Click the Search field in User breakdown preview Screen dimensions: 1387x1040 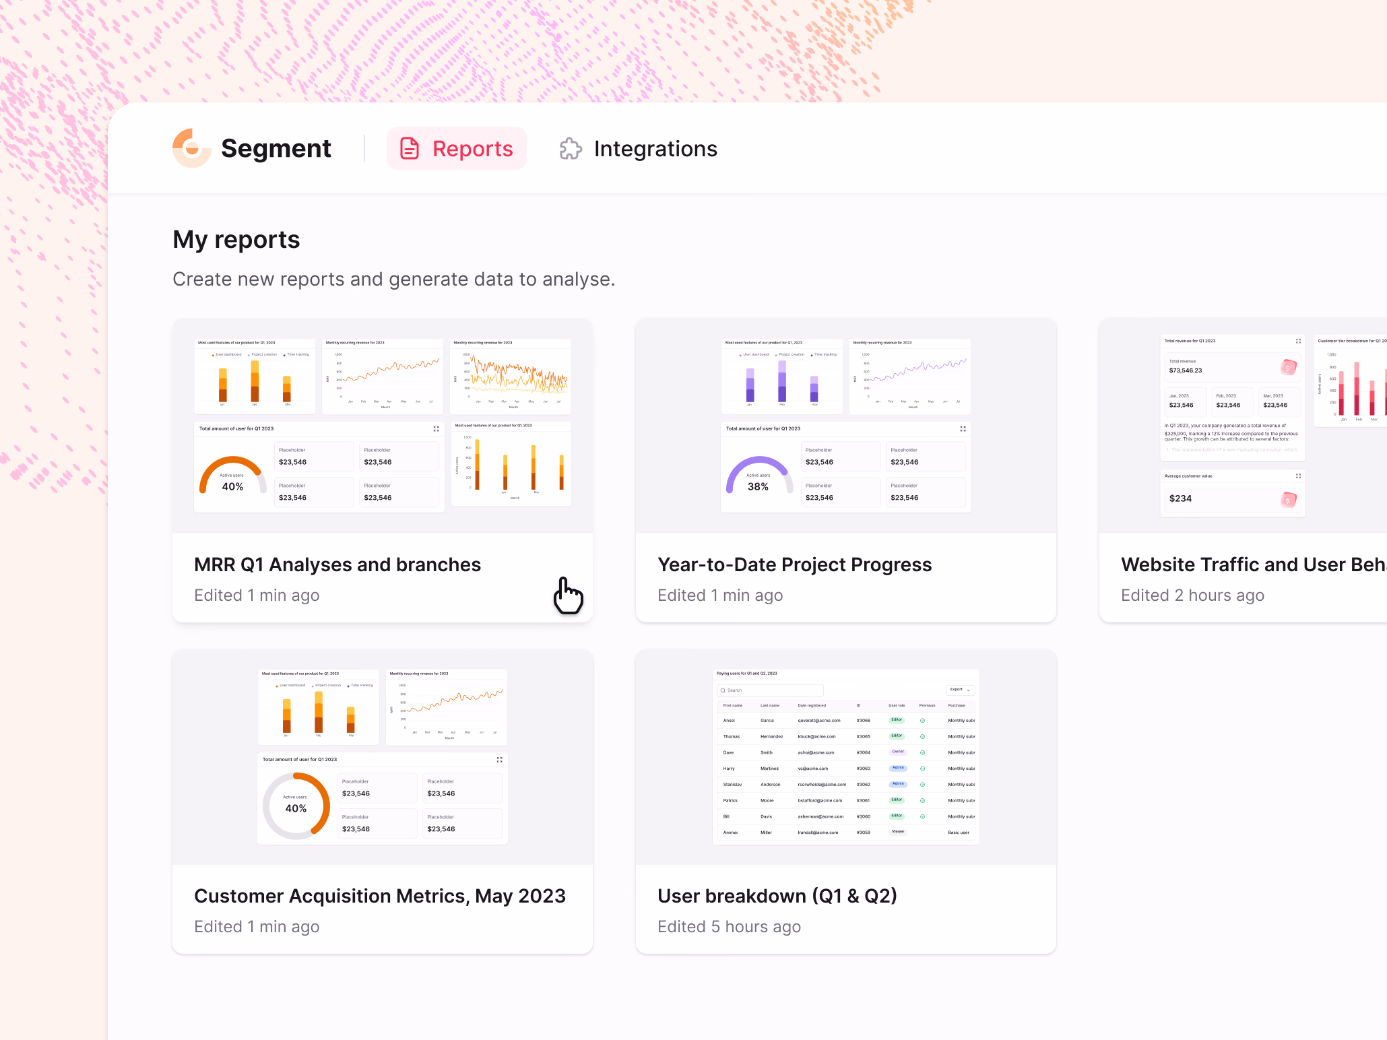coord(771,690)
